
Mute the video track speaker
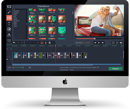click(x=11, y=59)
